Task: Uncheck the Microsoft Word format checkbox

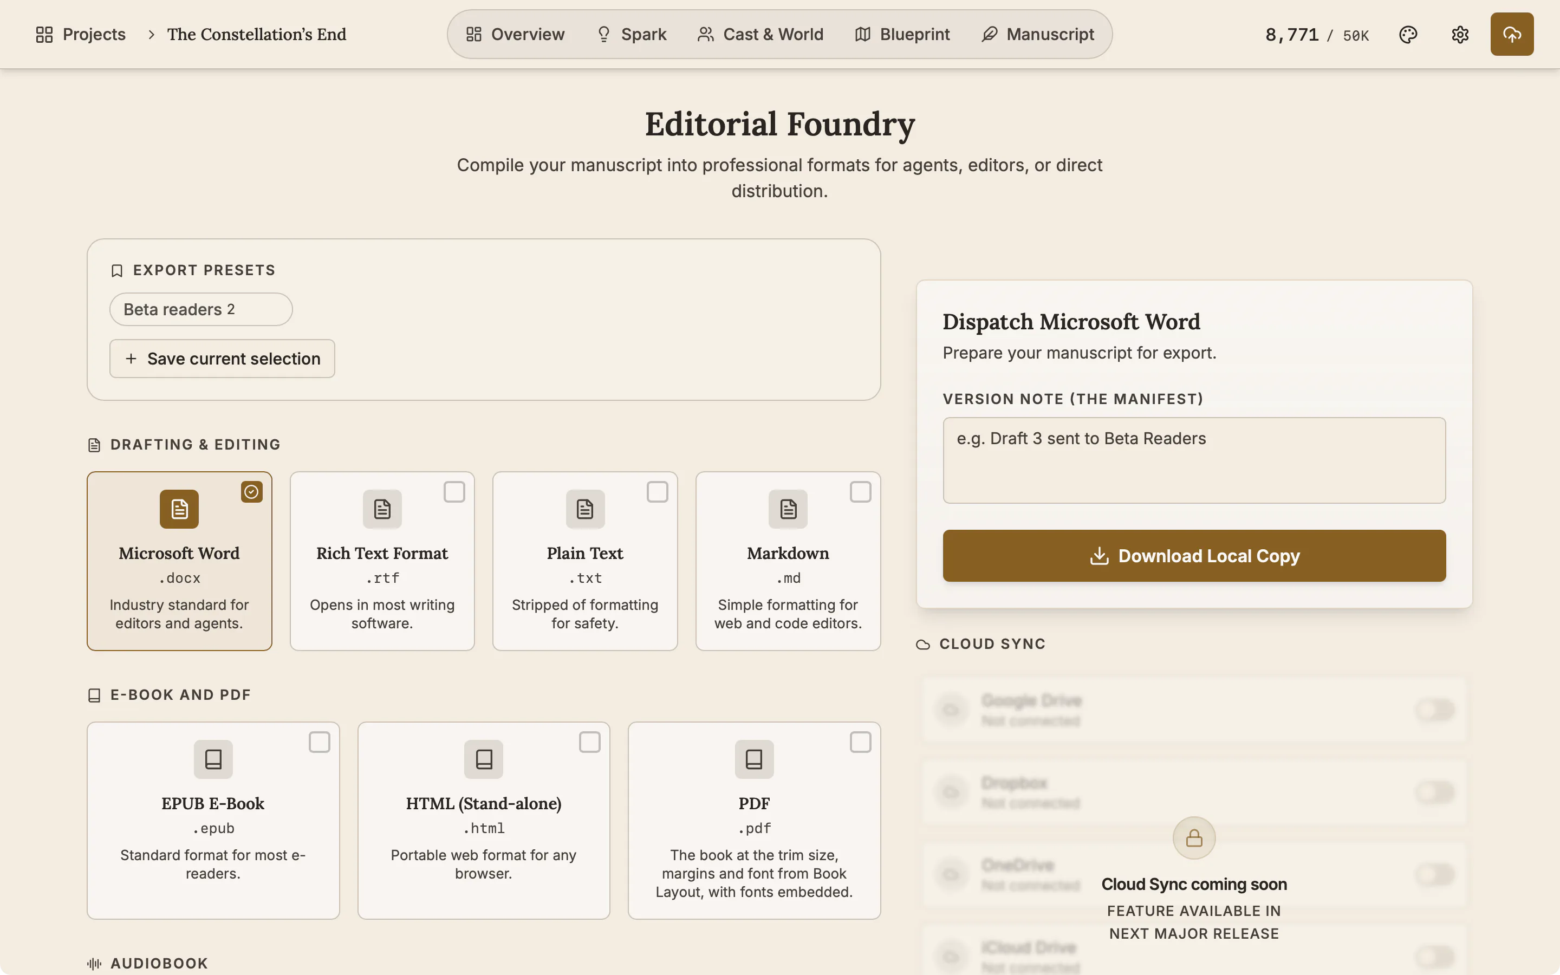Action: [x=251, y=492]
